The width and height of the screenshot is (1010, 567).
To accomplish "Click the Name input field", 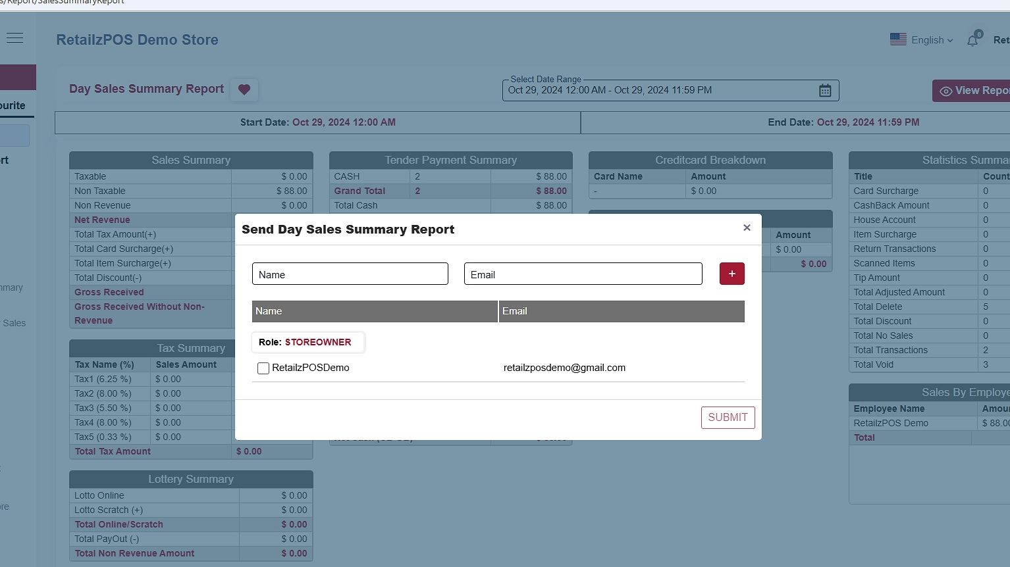I will pos(350,274).
